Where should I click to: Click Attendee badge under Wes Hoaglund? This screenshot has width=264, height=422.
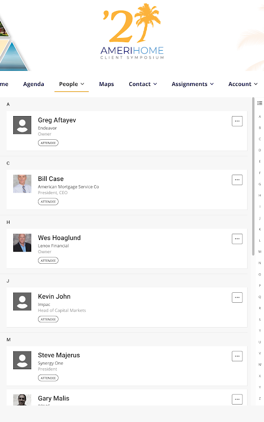(x=48, y=261)
